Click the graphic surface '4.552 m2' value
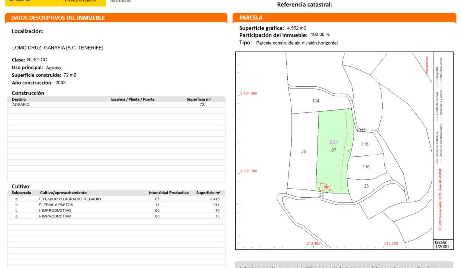This screenshot has width=461, height=268. coord(297,28)
